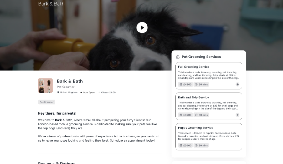Click the Pet Grooming Services heading
This screenshot has width=283, height=164.
(x=201, y=57)
